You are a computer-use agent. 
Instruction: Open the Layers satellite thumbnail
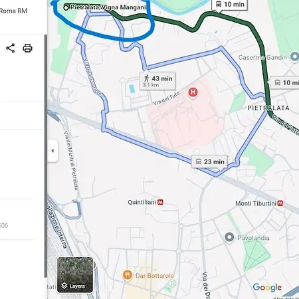tap(75, 275)
